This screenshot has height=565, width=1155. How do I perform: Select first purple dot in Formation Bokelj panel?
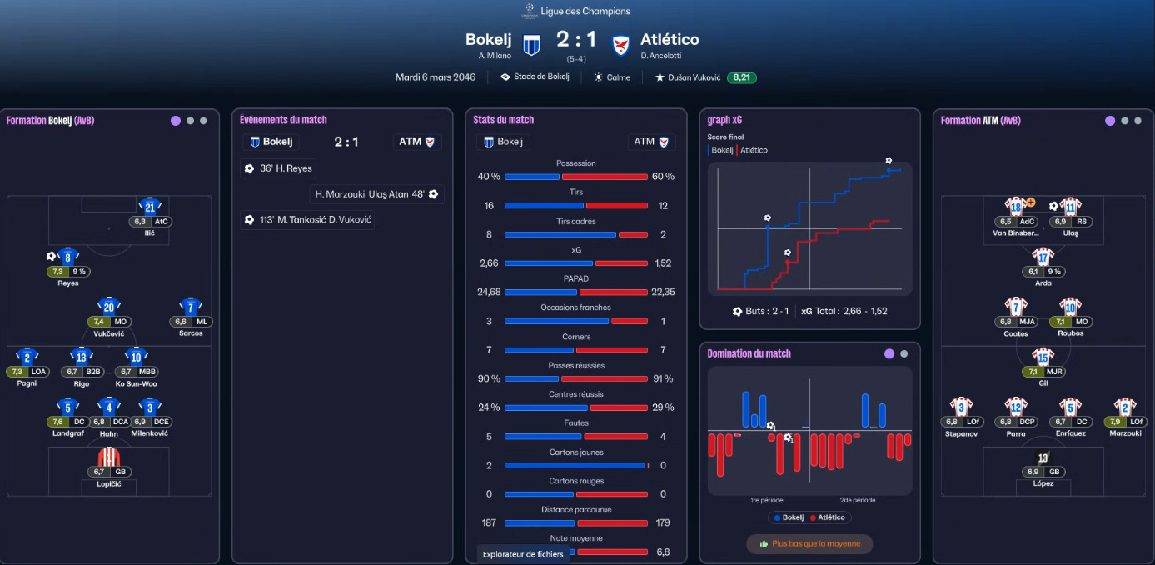176,121
